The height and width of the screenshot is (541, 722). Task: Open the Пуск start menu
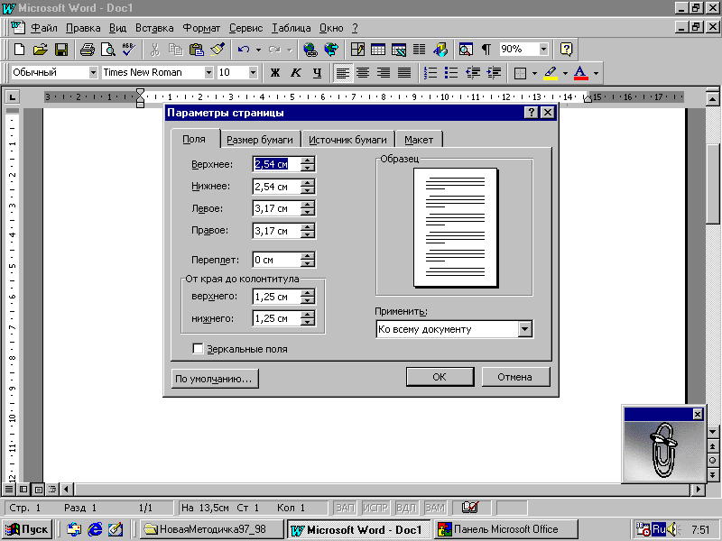pyautogui.click(x=28, y=529)
